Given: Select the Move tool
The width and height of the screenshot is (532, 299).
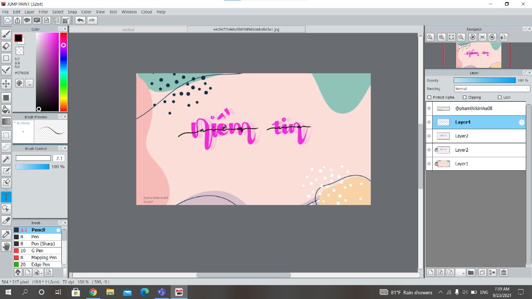Looking at the screenshot, I should point(6,84).
